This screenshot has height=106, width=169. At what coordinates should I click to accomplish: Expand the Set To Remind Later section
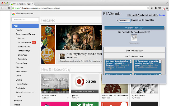(134, 56)
